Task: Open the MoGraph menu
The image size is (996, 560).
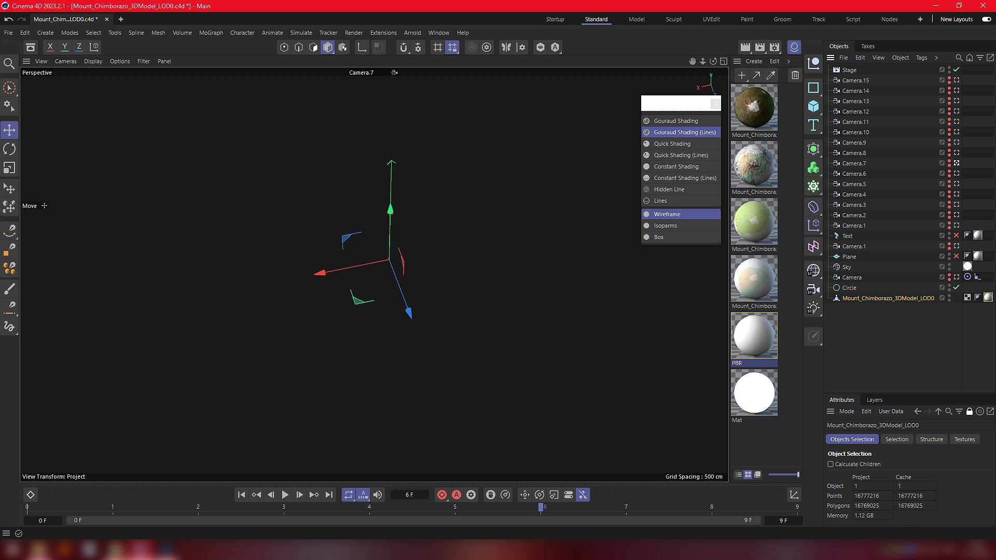Action: coord(211,33)
